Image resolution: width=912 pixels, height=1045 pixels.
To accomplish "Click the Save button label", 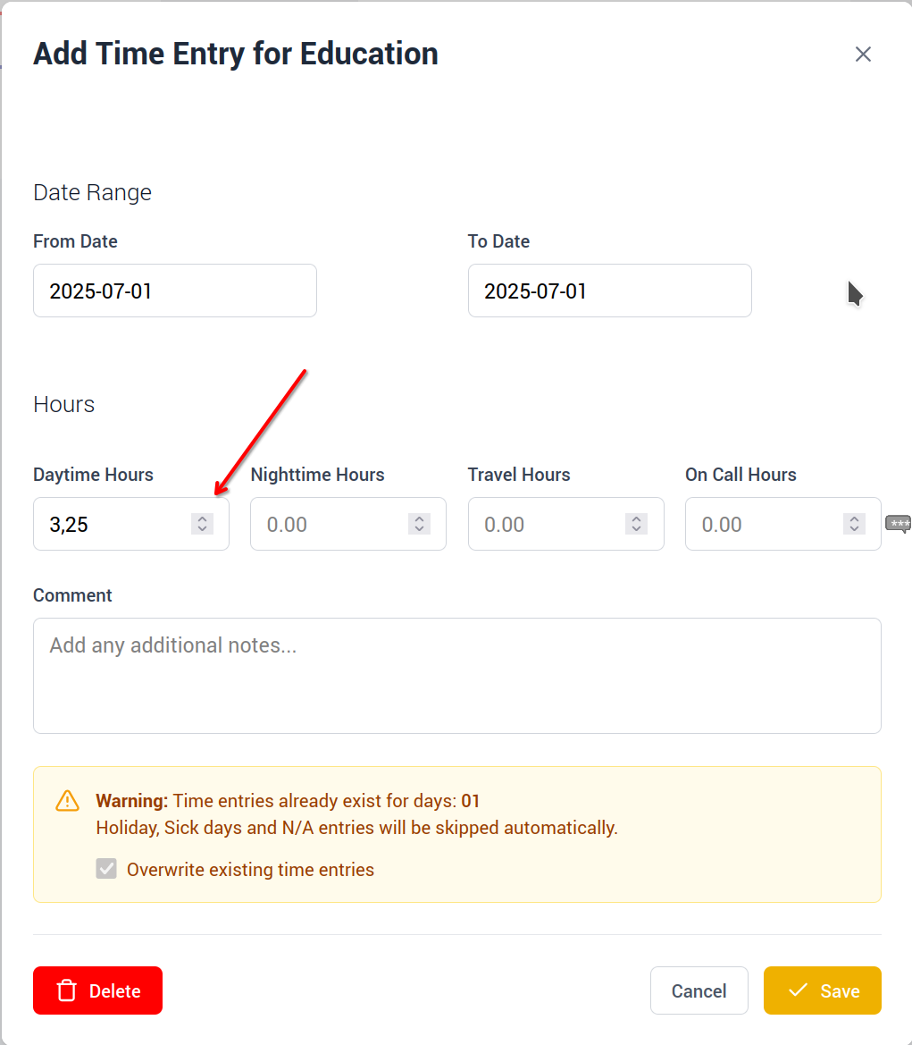I will click(840, 990).
